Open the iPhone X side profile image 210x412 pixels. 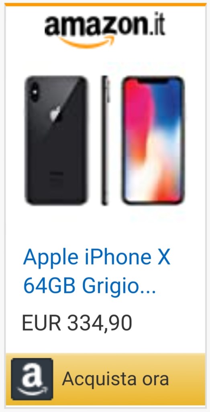[x=105, y=140]
